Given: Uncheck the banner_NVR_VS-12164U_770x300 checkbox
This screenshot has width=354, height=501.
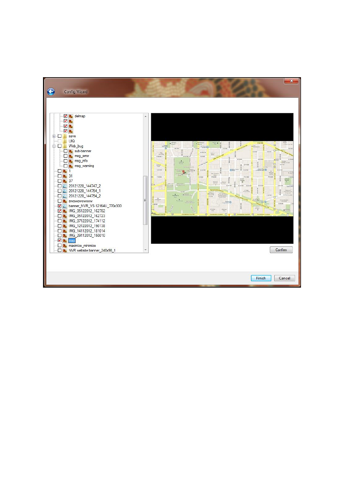Looking at the screenshot, I should (x=60, y=206).
